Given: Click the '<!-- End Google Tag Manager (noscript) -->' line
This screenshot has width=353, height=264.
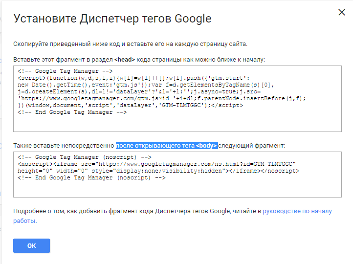Looking at the screenshot, I should (x=91, y=177).
